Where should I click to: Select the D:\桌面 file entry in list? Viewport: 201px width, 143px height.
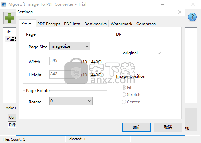coord(11,39)
